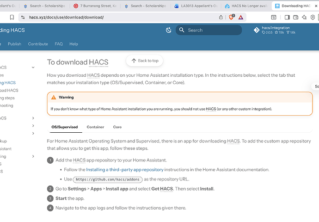
Task: Click the bookmark icon beside address bar
Action: 12,17
